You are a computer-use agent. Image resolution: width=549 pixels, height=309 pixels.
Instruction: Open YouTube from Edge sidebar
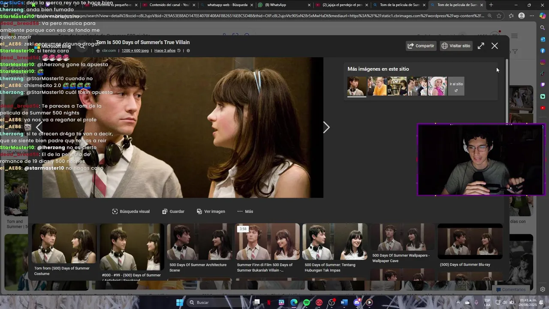(x=543, y=108)
